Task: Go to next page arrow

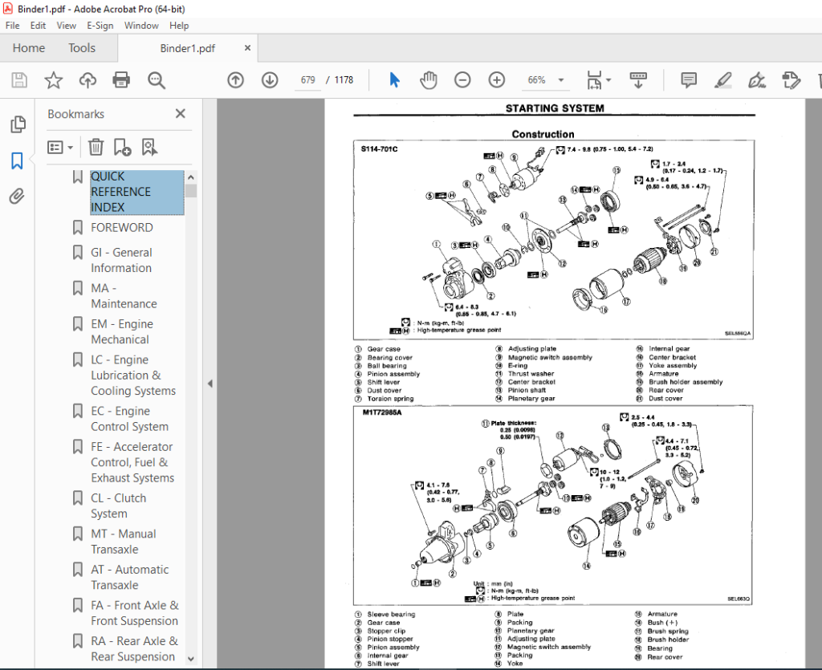Action: tap(270, 80)
